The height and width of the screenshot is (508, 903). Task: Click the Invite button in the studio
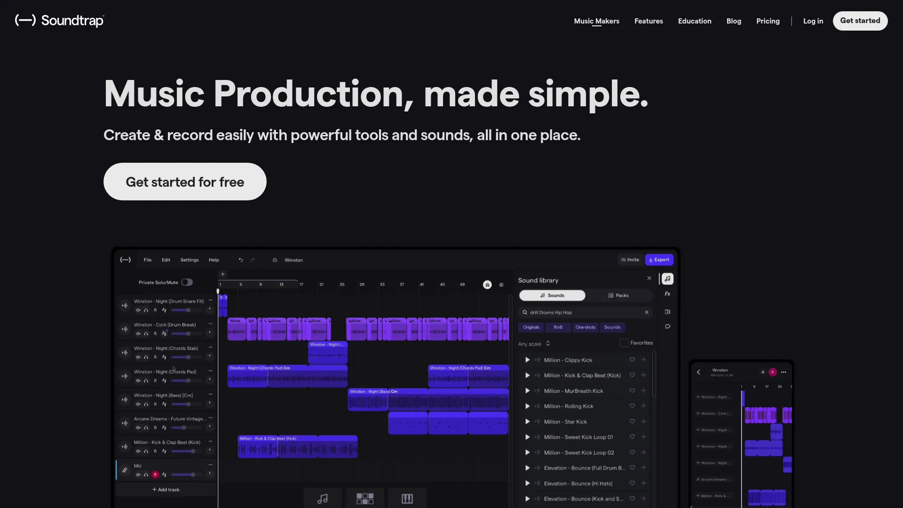coord(630,260)
